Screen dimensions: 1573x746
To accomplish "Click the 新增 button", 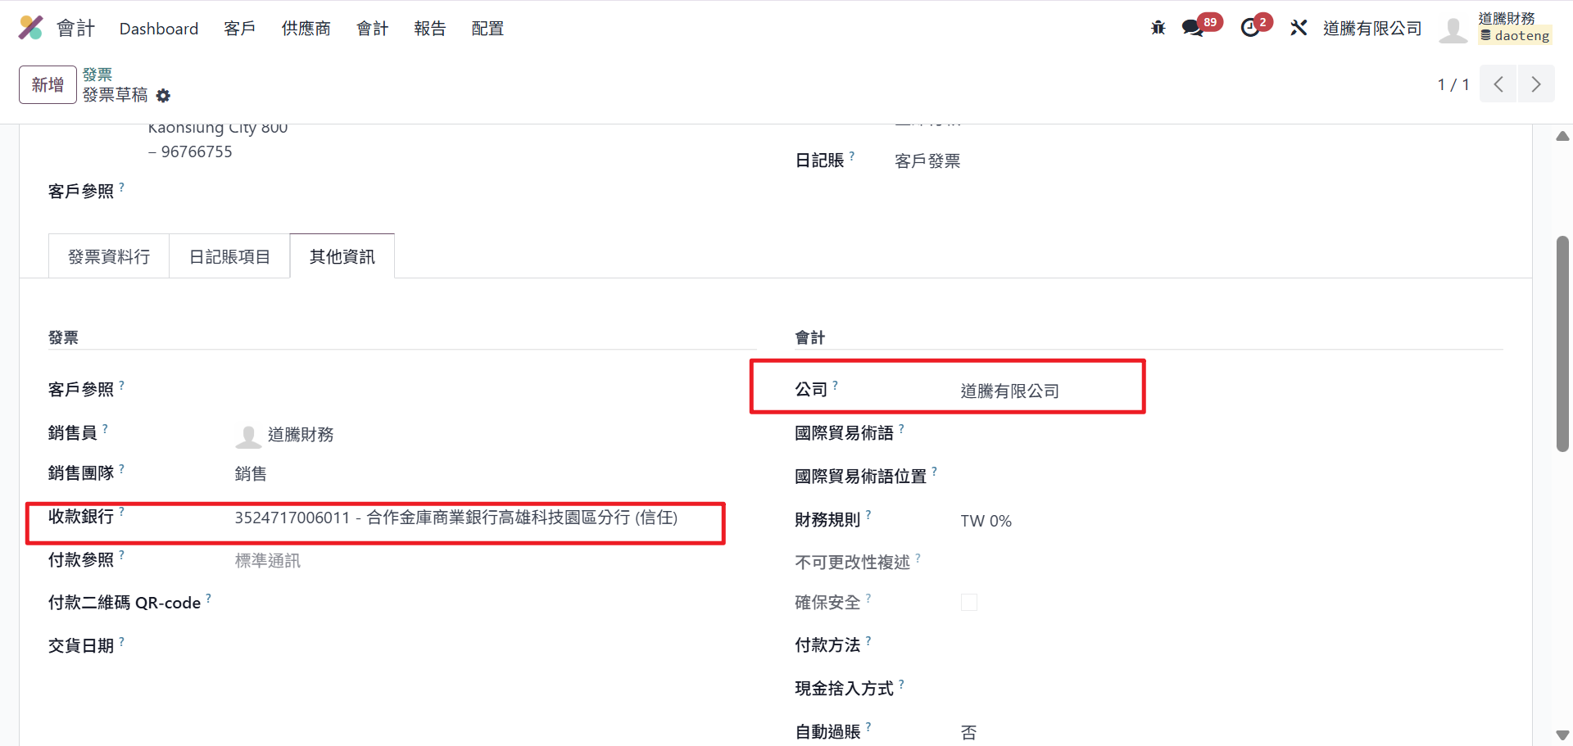I will [48, 84].
